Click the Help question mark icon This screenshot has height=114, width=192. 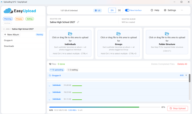[152, 10]
